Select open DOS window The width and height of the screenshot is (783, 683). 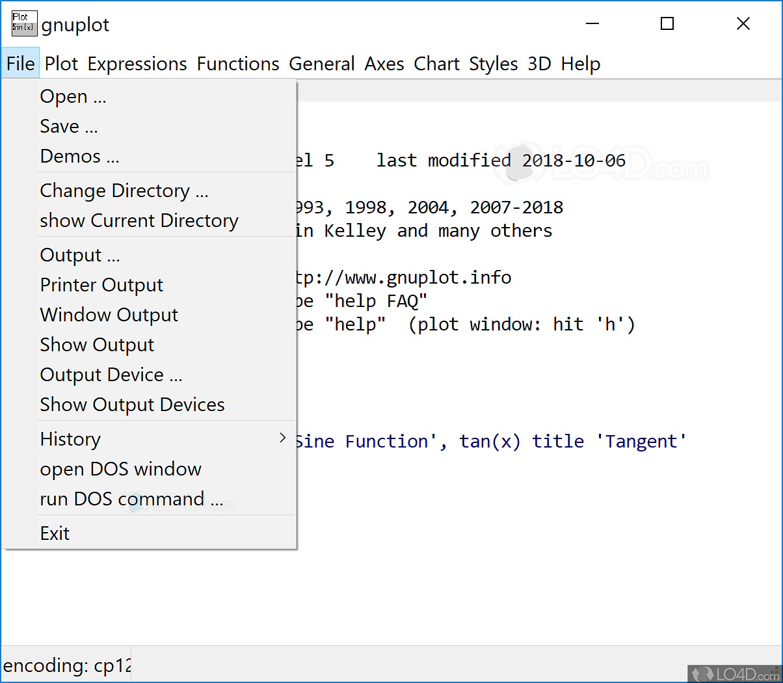pyautogui.click(x=120, y=469)
